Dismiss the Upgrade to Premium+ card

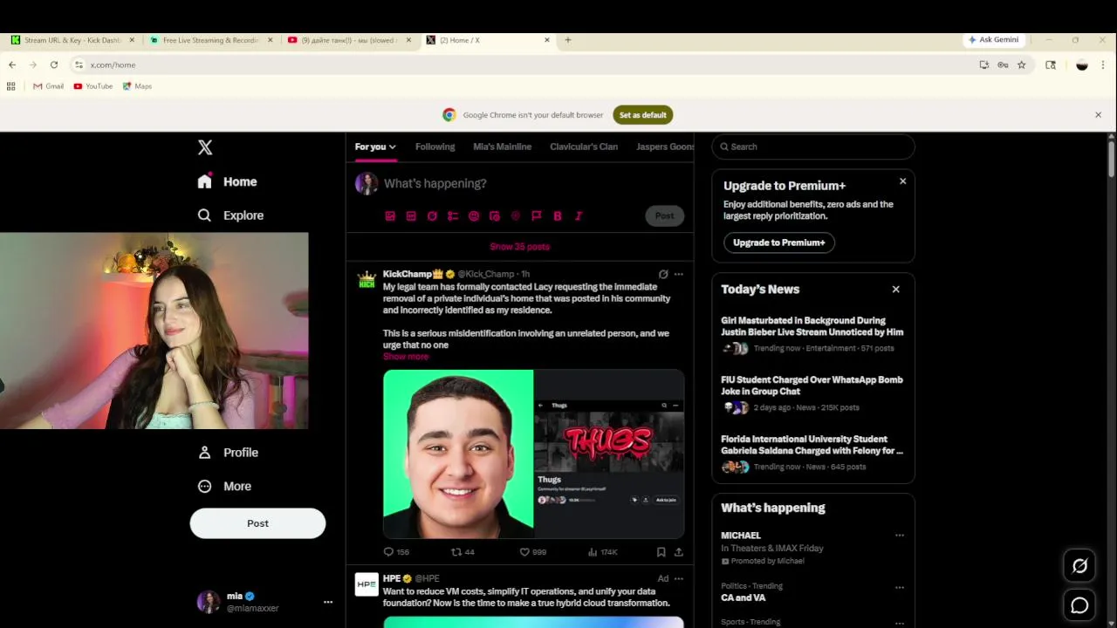tap(902, 181)
